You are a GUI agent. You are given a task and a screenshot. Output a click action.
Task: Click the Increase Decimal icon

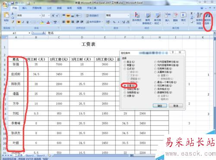[124, 22]
